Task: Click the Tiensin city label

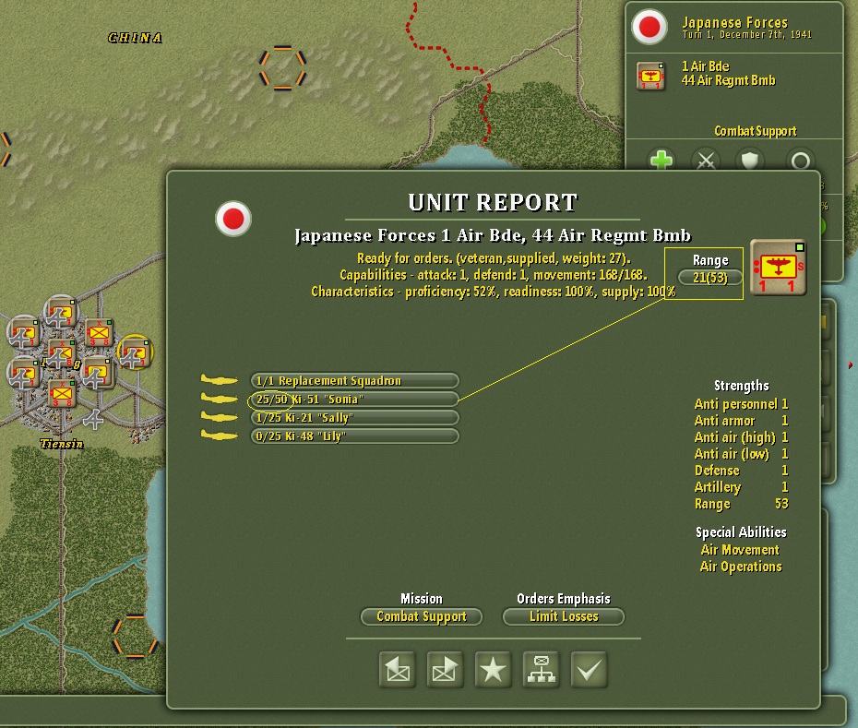Action: tap(62, 444)
